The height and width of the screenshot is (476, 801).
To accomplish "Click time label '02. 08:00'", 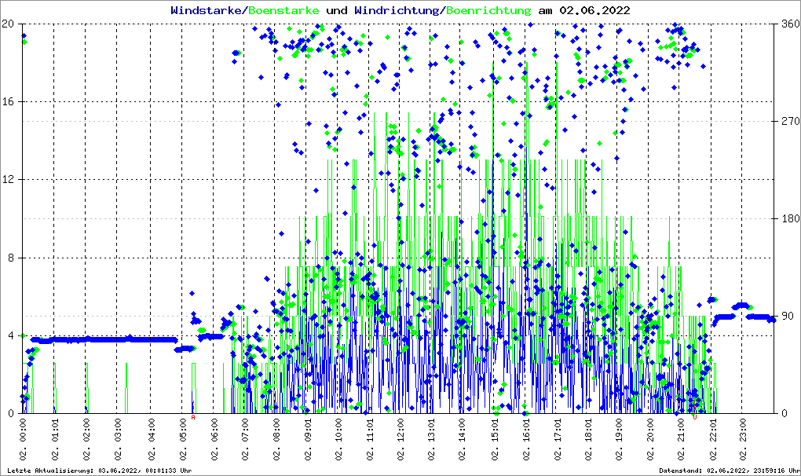I will (276, 439).
